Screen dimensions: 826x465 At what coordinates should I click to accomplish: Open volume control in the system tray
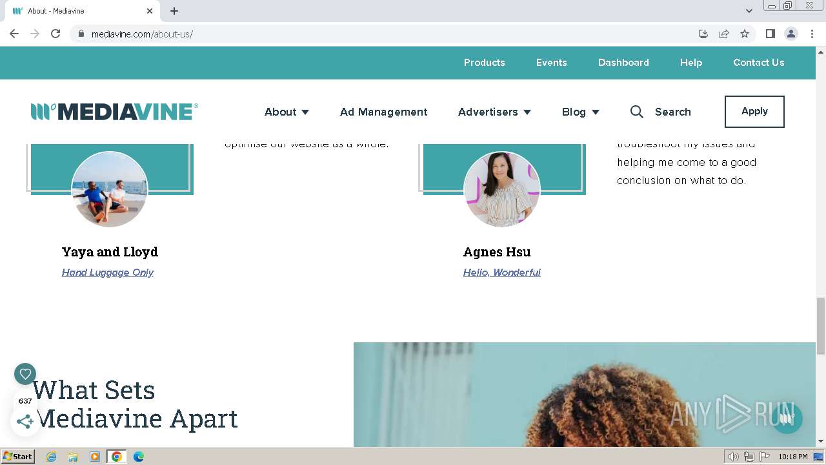[x=734, y=457]
